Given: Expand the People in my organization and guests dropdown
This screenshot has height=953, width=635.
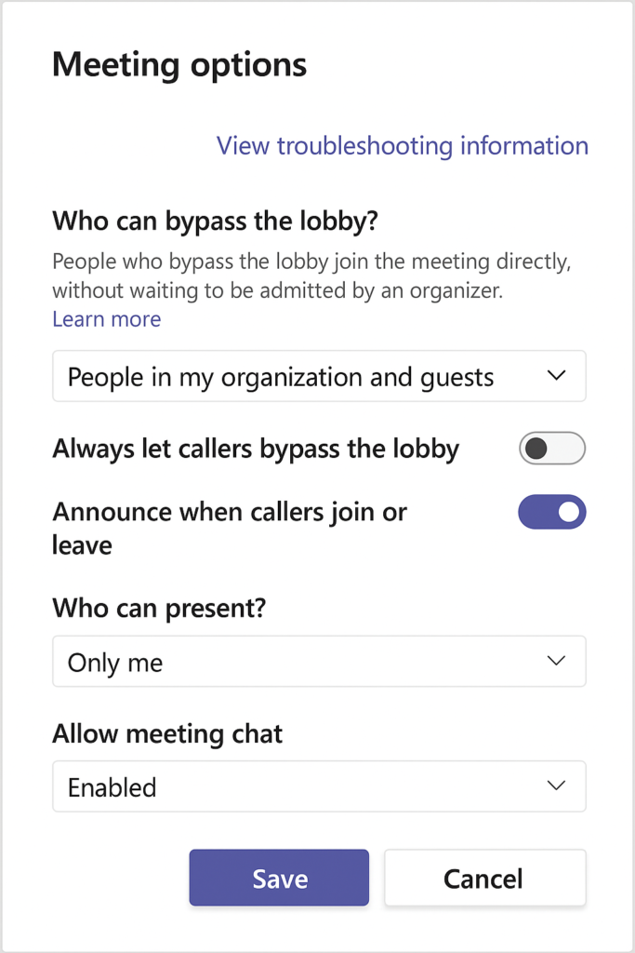Looking at the screenshot, I should tap(319, 376).
